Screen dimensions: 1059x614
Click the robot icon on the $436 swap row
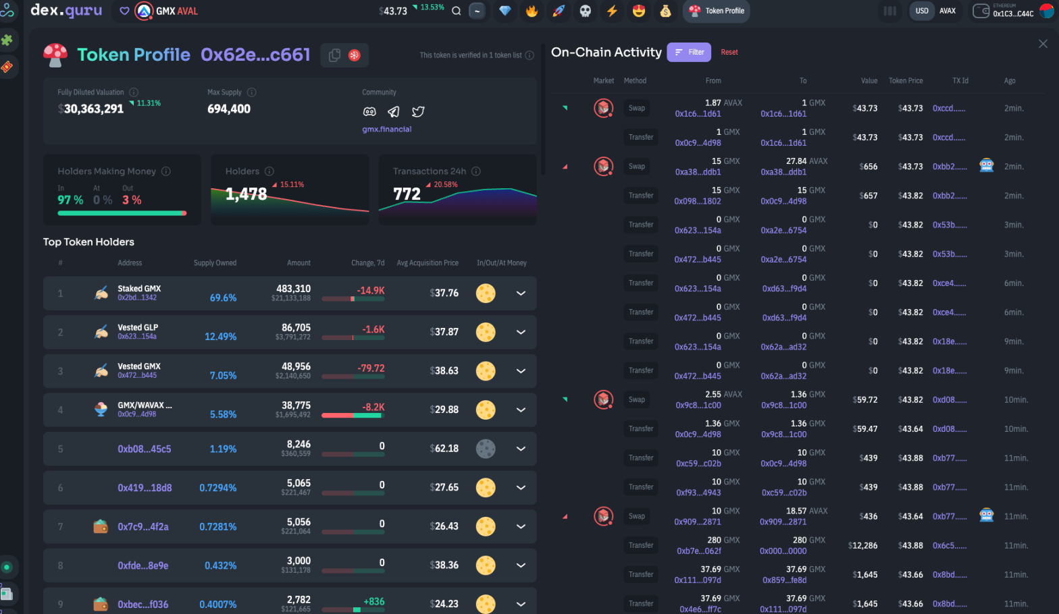click(x=987, y=516)
